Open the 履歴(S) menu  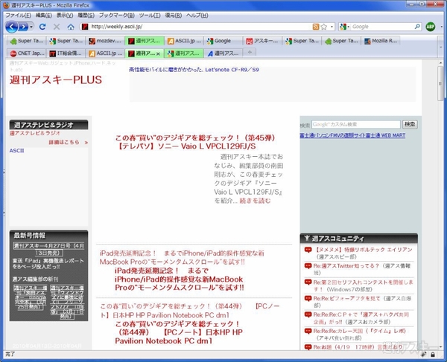[86, 15]
